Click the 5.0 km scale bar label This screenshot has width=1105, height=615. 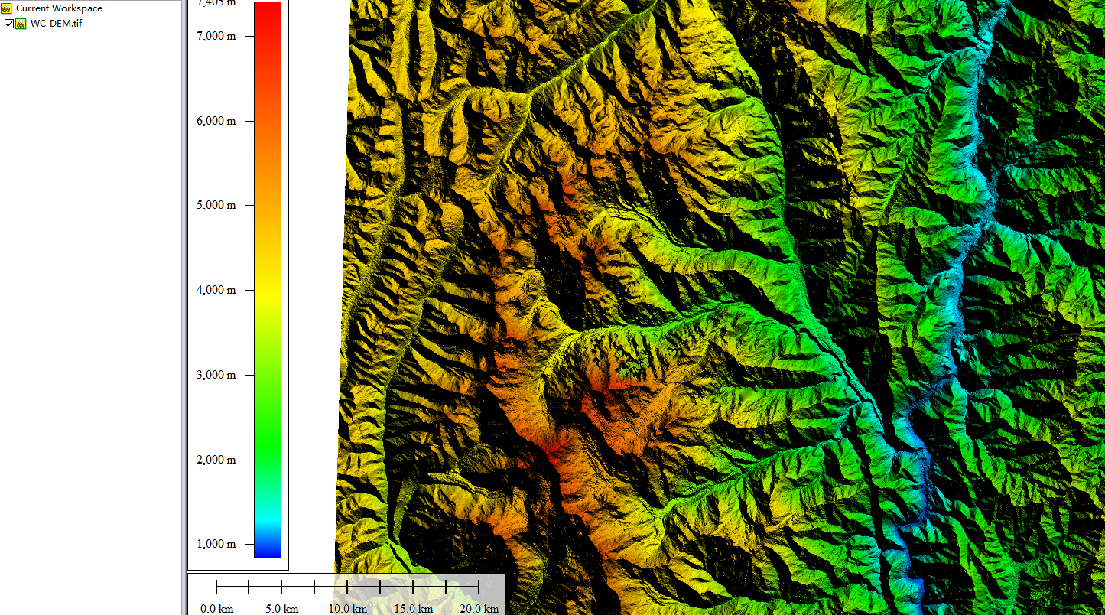coord(282,609)
